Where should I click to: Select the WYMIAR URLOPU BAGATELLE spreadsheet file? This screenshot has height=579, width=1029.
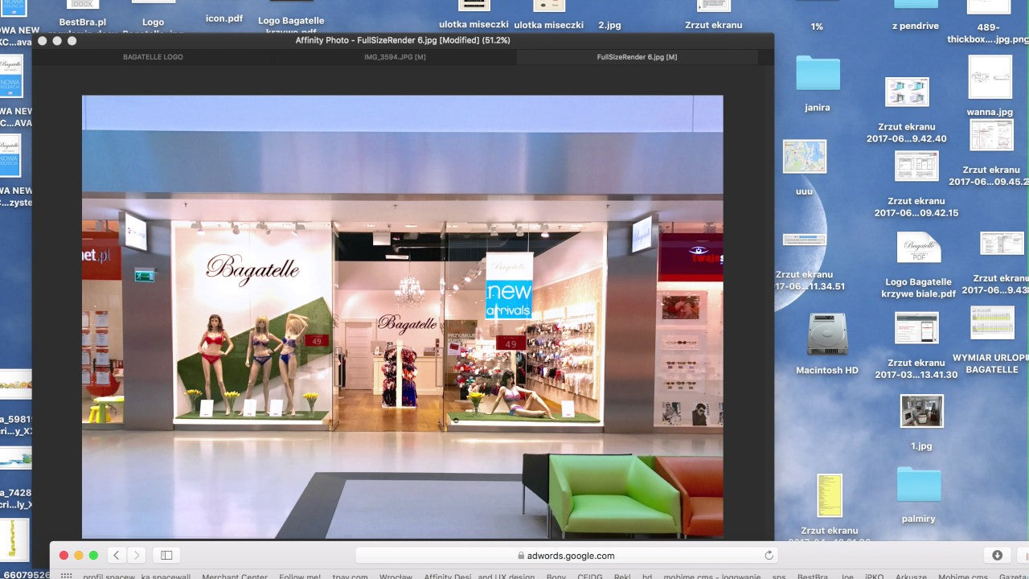[992, 322]
